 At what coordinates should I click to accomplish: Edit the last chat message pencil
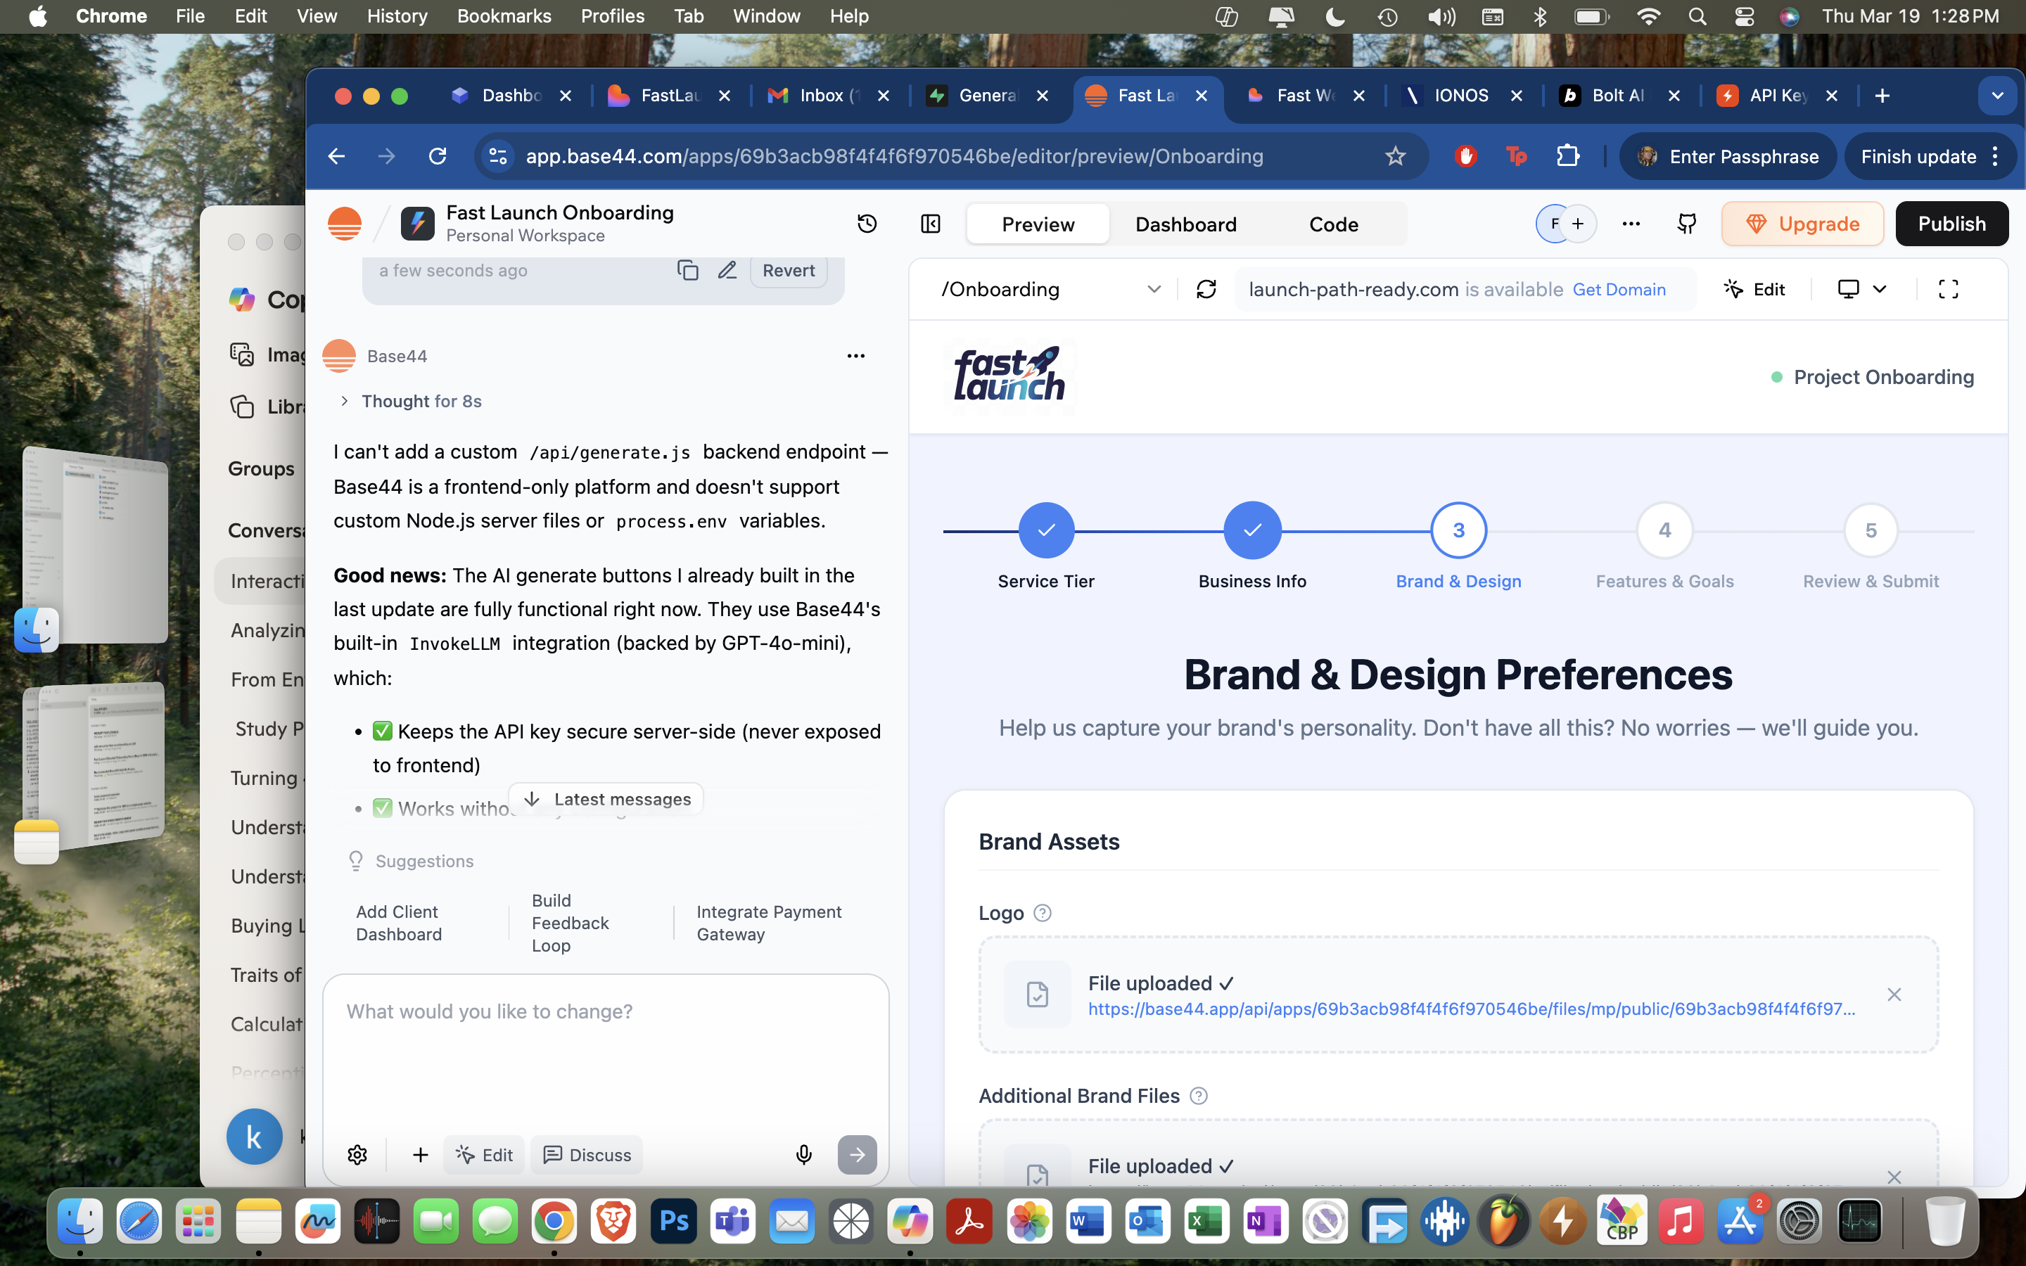point(727,269)
